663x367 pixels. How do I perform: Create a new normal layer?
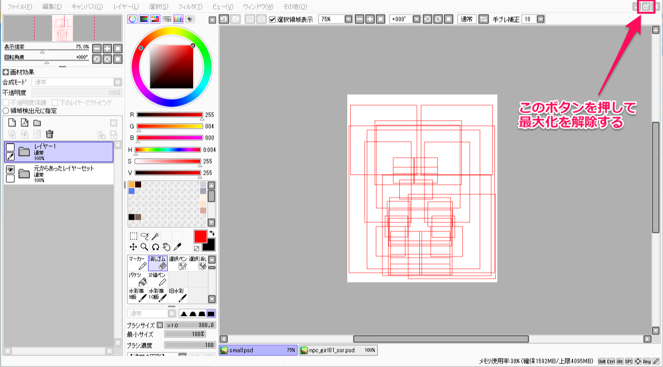point(13,123)
